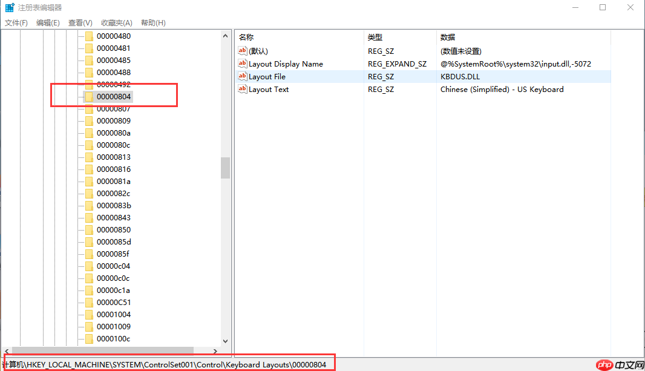
Task: Open the 编辑(E) menu
Action: click(x=48, y=22)
